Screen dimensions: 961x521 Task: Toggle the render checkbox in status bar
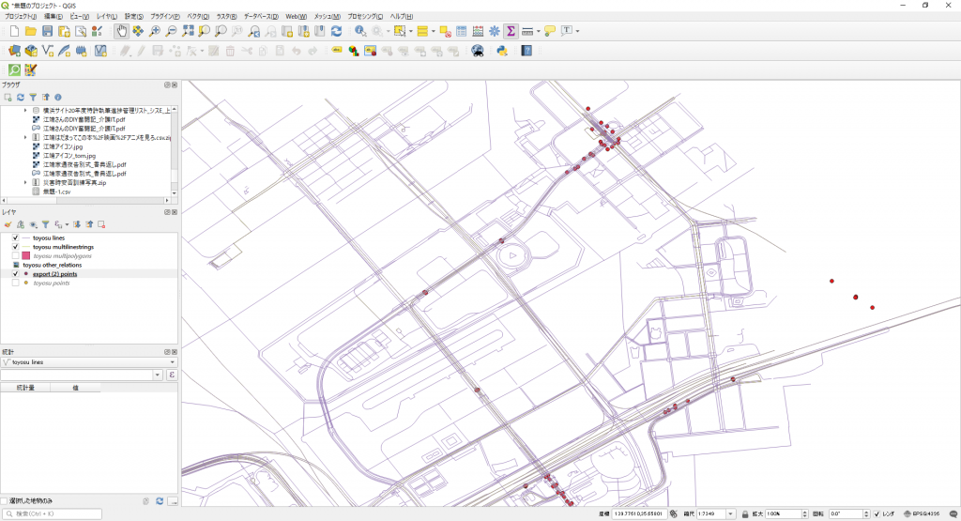tap(877, 513)
